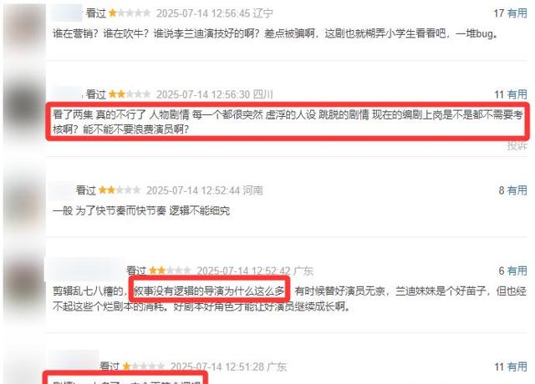This screenshot has height=384, width=535.
Task: Click the one-star rating of first review
Action: [130, 13]
